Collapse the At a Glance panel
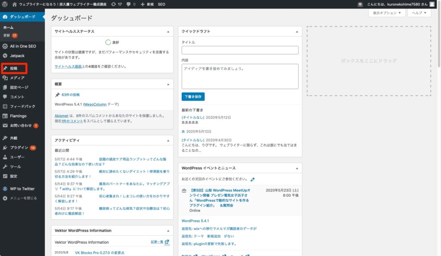 pos(168,84)
